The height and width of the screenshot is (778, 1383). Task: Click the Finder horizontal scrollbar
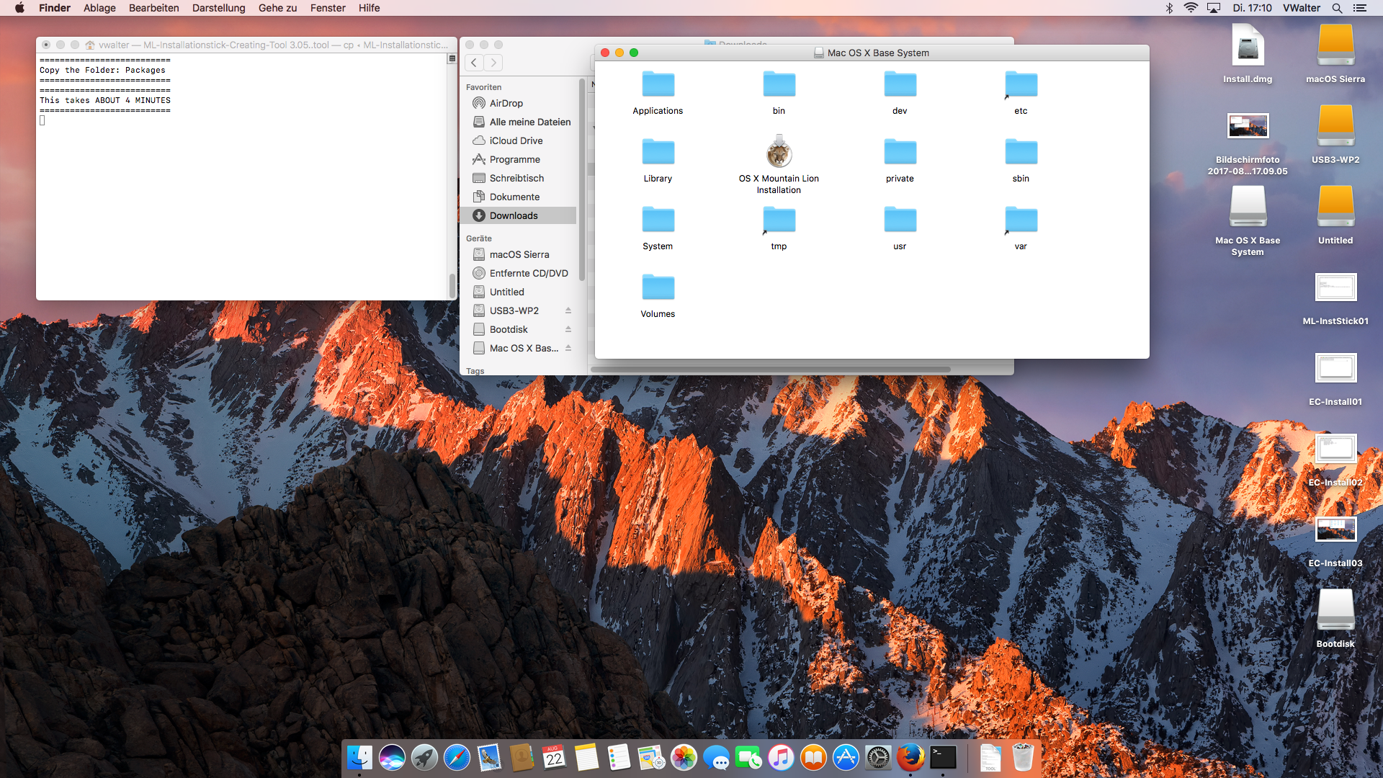point(771,370)
